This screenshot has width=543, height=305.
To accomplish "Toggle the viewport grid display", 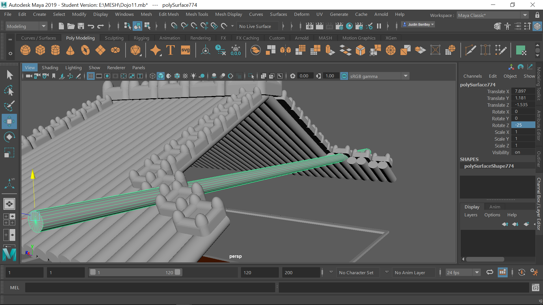I will click(x=91, y=76).
